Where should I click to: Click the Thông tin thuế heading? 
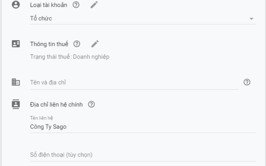(x=49, y=44)
